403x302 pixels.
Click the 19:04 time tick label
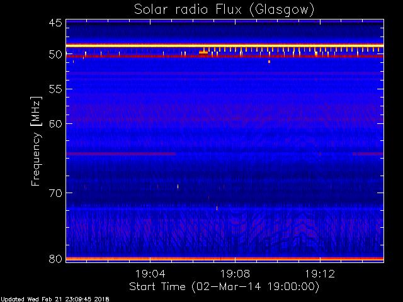click(150, 274)
